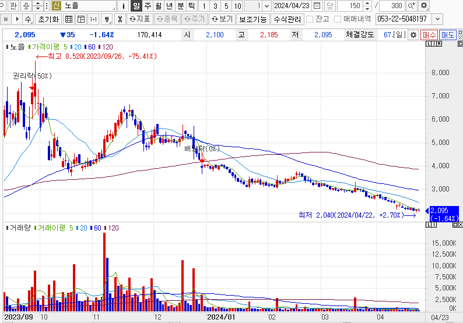Click the 관 watchlist button
The image size is (463, 323).
[13, 6]
